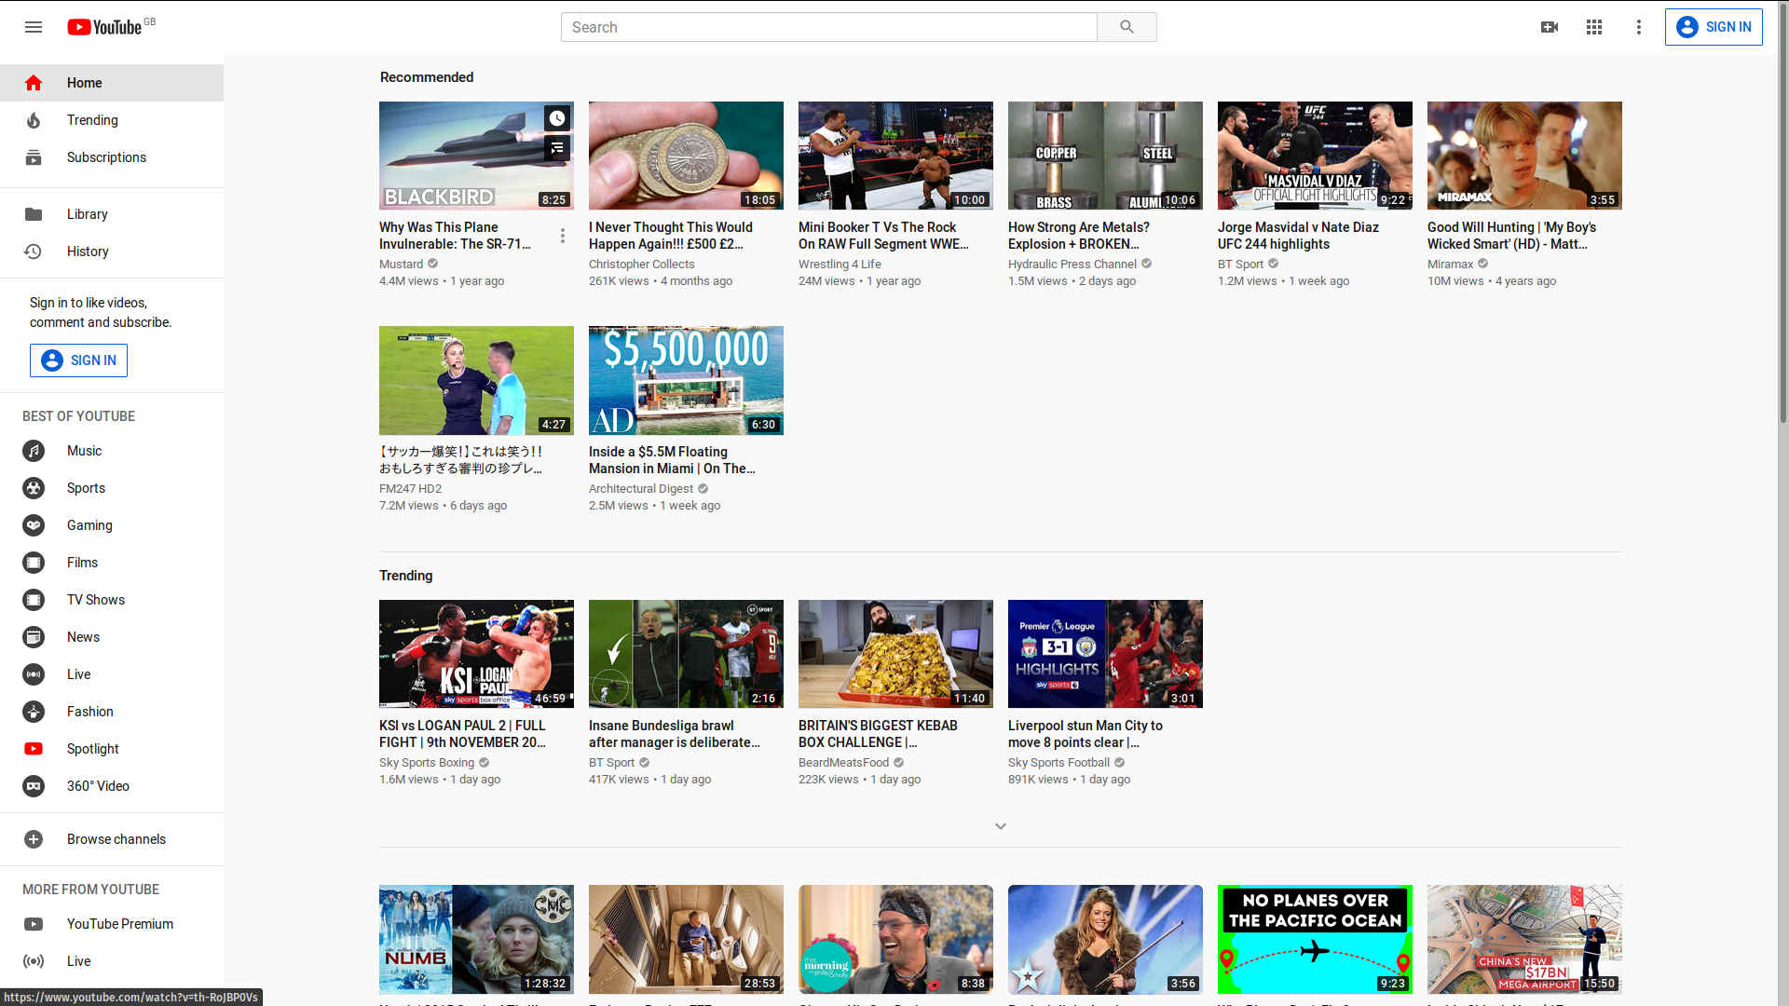Viewport: 1789px width, 1006px height.
Task: Toggle the sidebar with the hamburger menu
Action: click(x=33, y=27)
